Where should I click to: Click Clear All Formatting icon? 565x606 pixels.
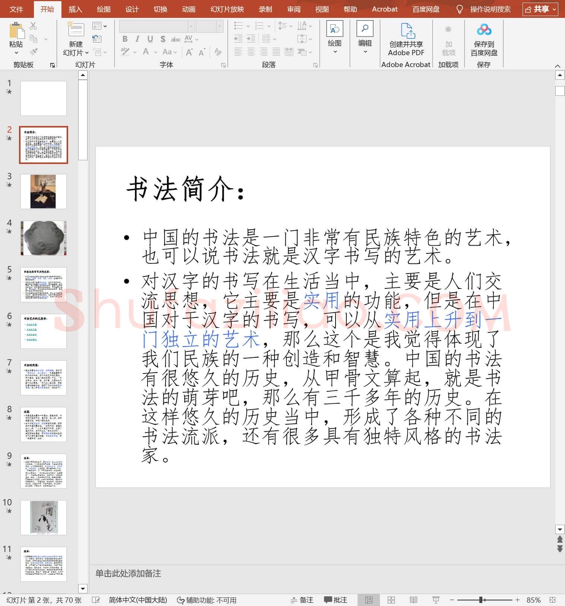coord(218,52)
